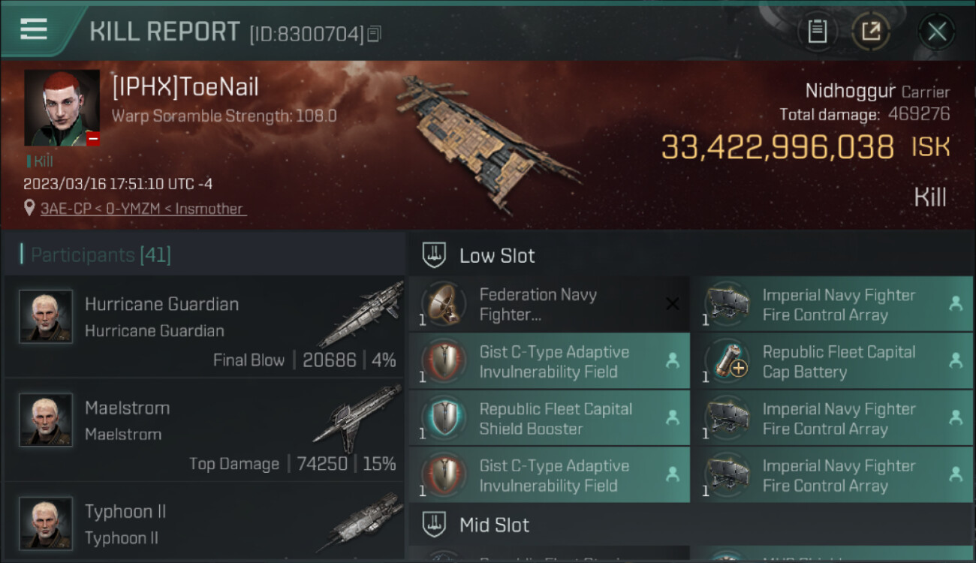Open [IPHX]ToeNail pilot name

pyautogui.click(x=185, y=87)
